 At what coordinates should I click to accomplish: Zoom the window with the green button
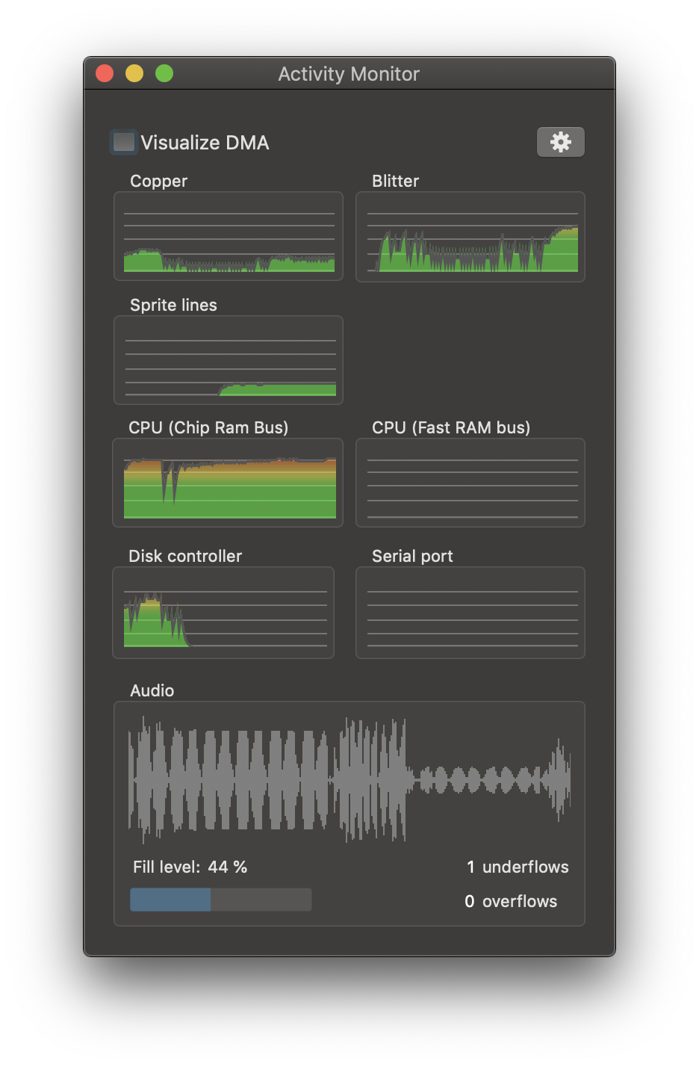click(x=164, y=73)
